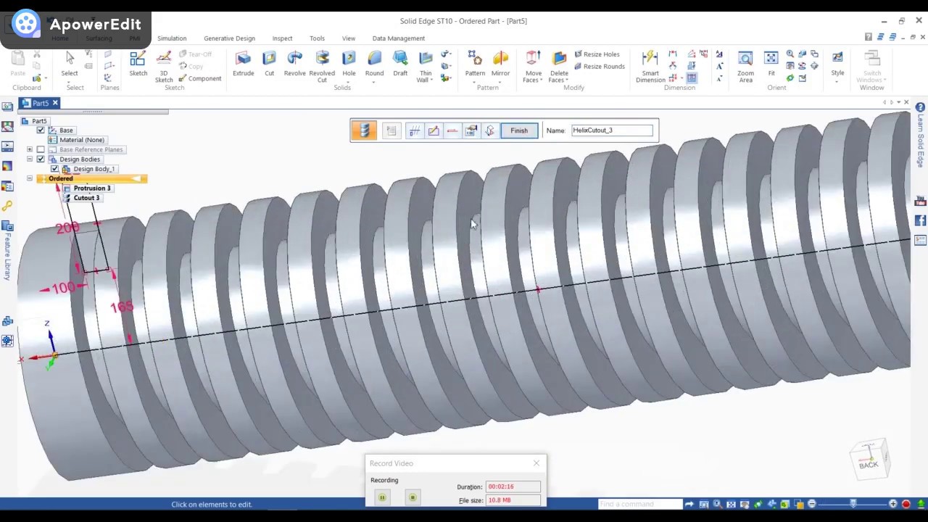Select the Extrude tool

pos(243,64)
